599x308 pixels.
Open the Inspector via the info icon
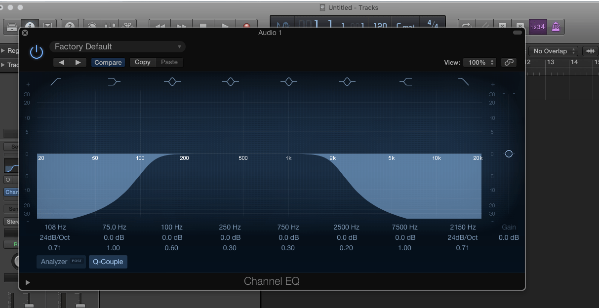[31, 25]
